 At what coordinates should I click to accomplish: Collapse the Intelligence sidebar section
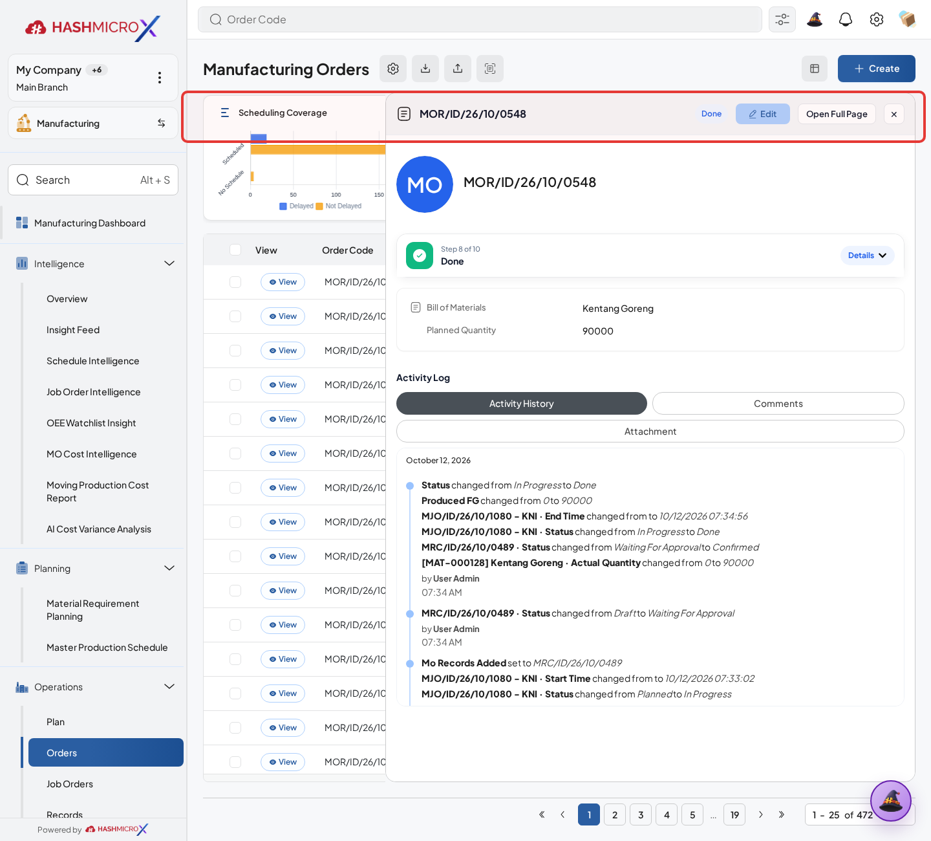pos(169,263)
